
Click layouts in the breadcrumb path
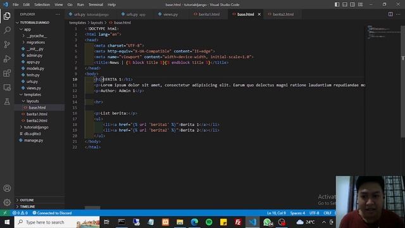pos(97,23)
